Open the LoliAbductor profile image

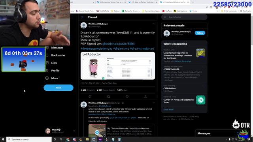click(x=118, y=66)
